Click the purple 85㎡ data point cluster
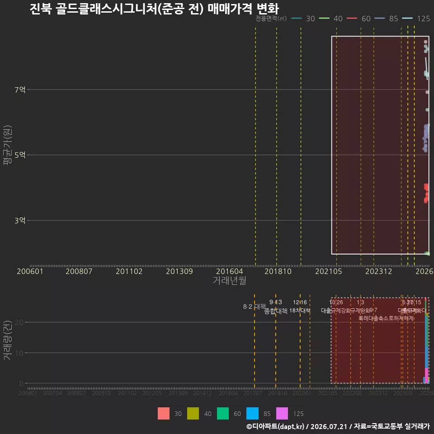Image resolution: width=434 pixels, height=434 pixels. tap(426, 138)
